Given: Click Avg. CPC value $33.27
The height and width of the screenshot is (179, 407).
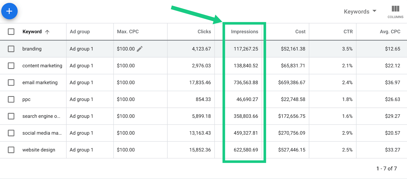Looking at the screenshot, I should 393,150.
